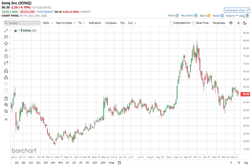Collapse the chart header with double-up arrows
Viewport: 252px width, 168px height.
coord(239,23)
